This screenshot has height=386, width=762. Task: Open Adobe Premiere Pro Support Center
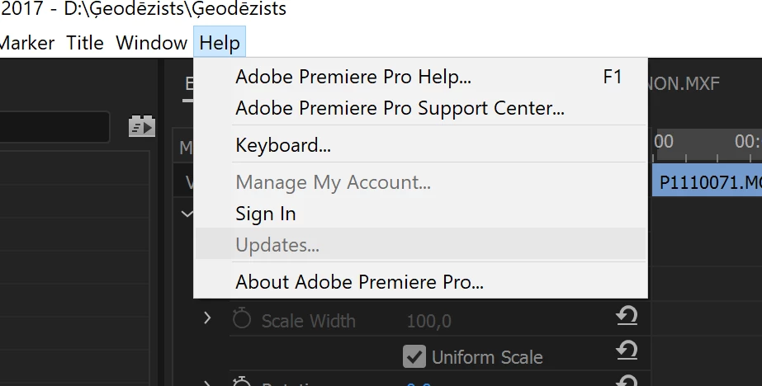[400, 108]
